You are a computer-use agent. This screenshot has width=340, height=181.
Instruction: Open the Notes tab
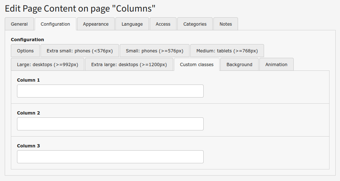click(225, 24)
